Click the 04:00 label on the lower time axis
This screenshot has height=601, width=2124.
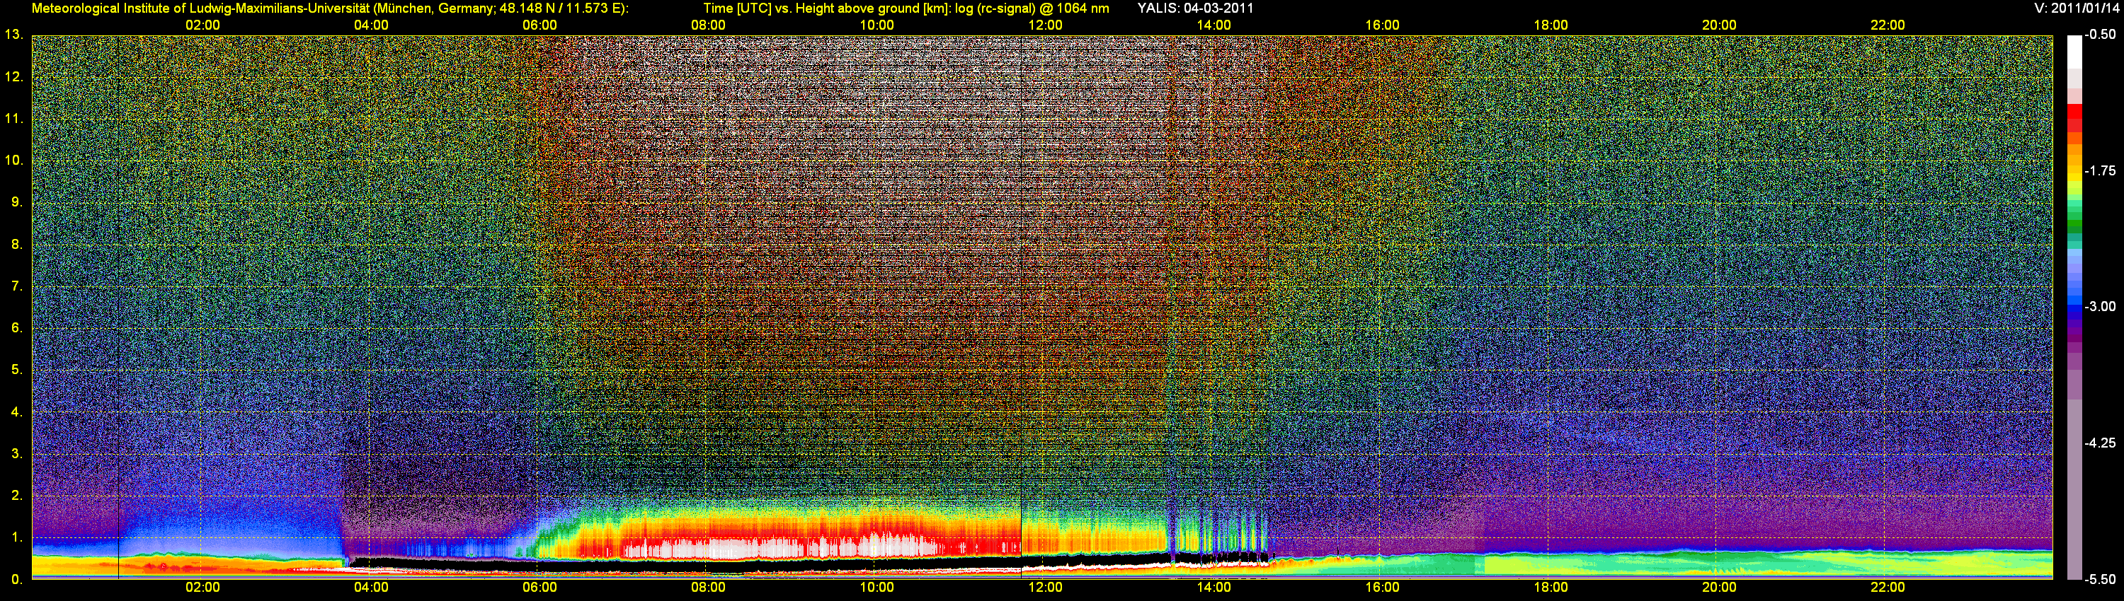point(371,588)
